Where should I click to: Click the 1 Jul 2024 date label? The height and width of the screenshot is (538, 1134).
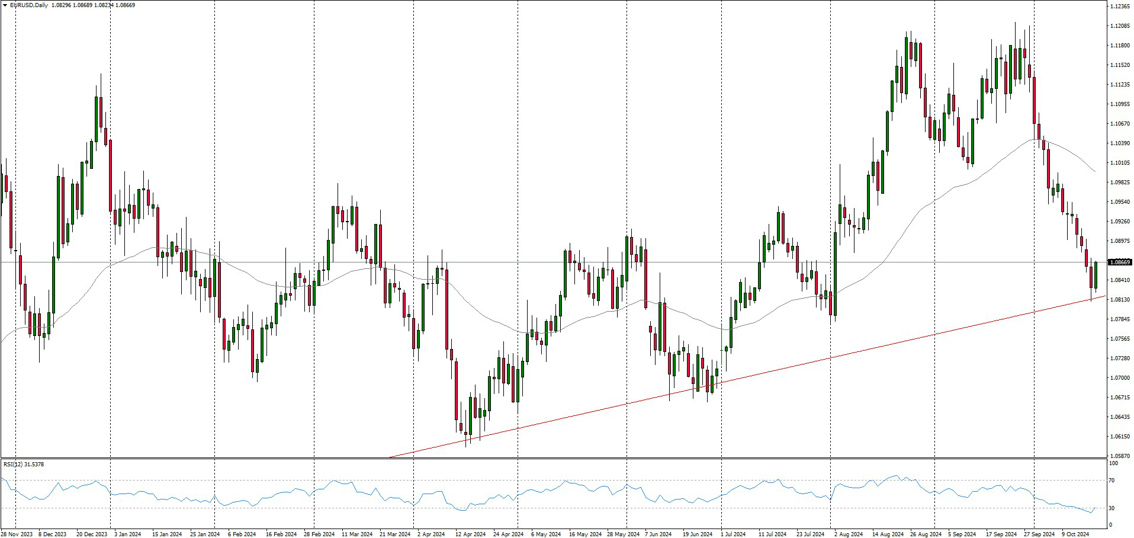(x=733, y=534)
